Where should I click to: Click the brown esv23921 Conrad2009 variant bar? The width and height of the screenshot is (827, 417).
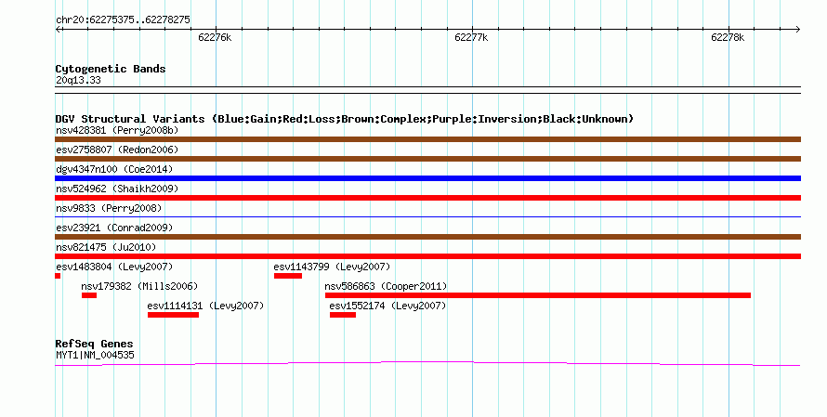coord(427,237)
